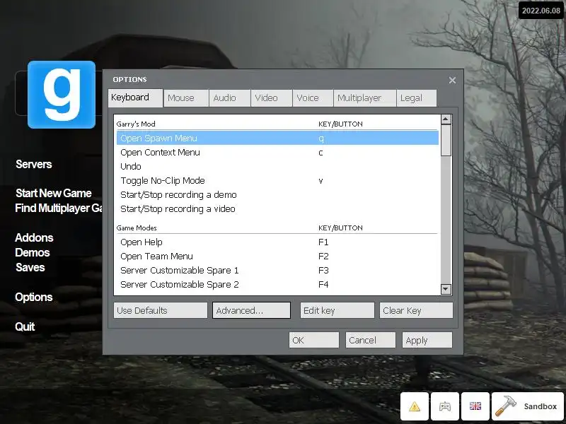The image size is (566, 424).
Task: Select the Open Help binding
Action: 277,242
